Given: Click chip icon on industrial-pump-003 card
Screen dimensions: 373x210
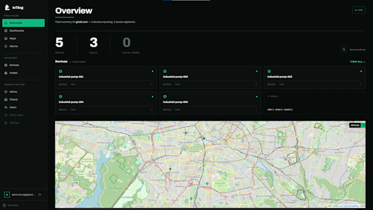Looking at the screenshot, I should (x=269, y=71).
